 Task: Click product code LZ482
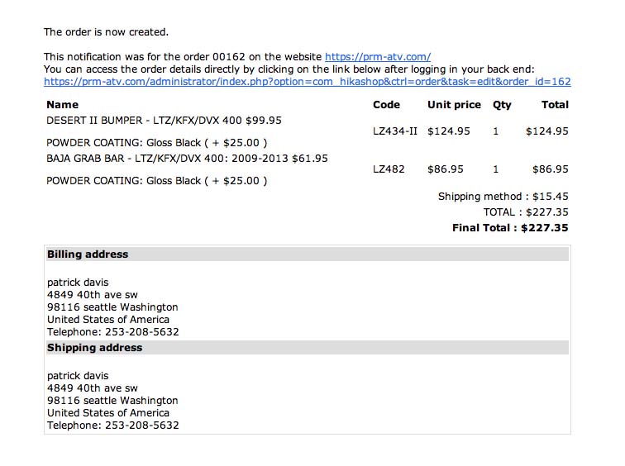coord(389,169)
